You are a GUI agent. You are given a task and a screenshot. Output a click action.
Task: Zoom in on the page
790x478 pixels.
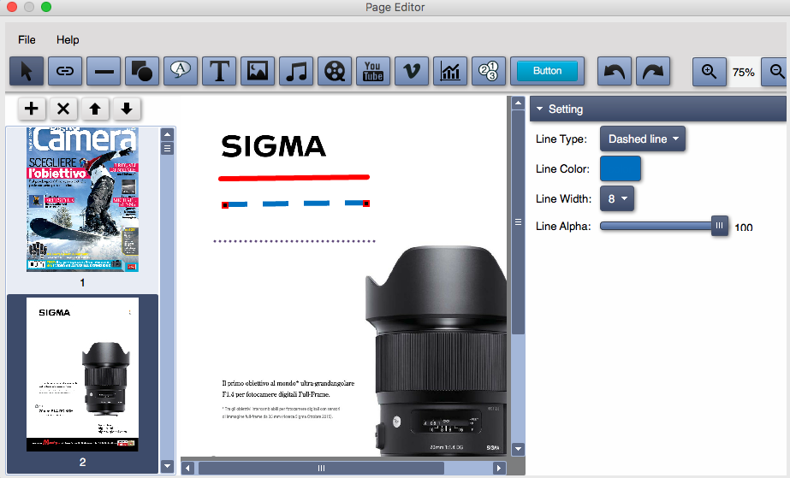[710, 72]
